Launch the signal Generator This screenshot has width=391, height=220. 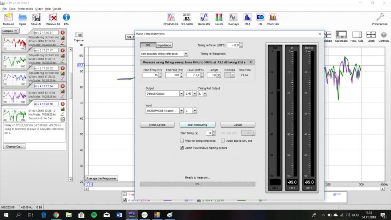(204, 18)
